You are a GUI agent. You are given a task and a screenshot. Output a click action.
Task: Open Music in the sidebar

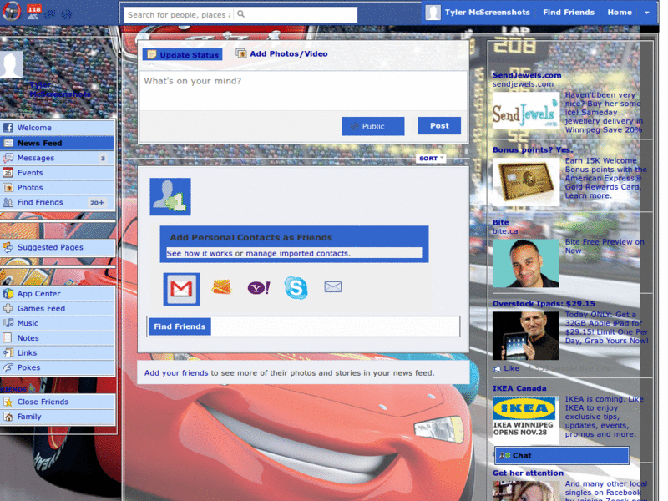click(58, 323)
